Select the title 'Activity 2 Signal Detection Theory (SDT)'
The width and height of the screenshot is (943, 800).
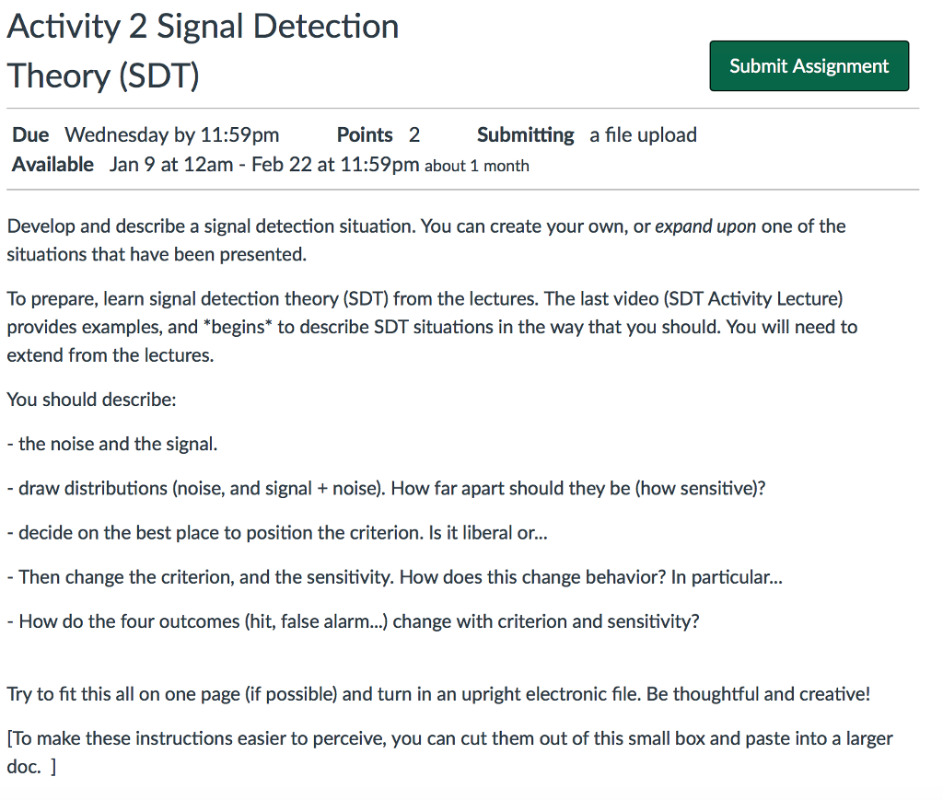pyautogui.click(x=203, y=51)
